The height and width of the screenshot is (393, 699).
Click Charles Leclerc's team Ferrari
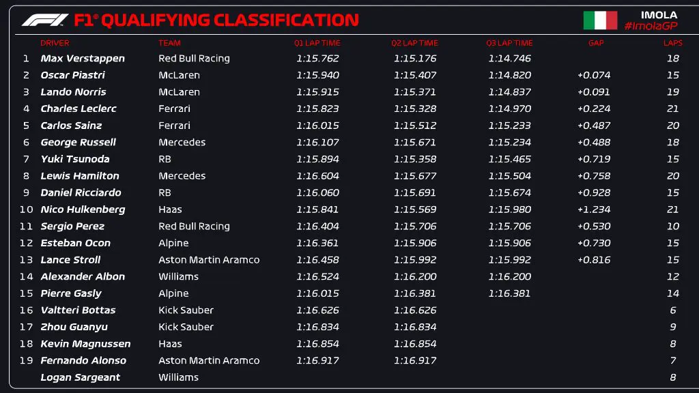coord(174,108)
